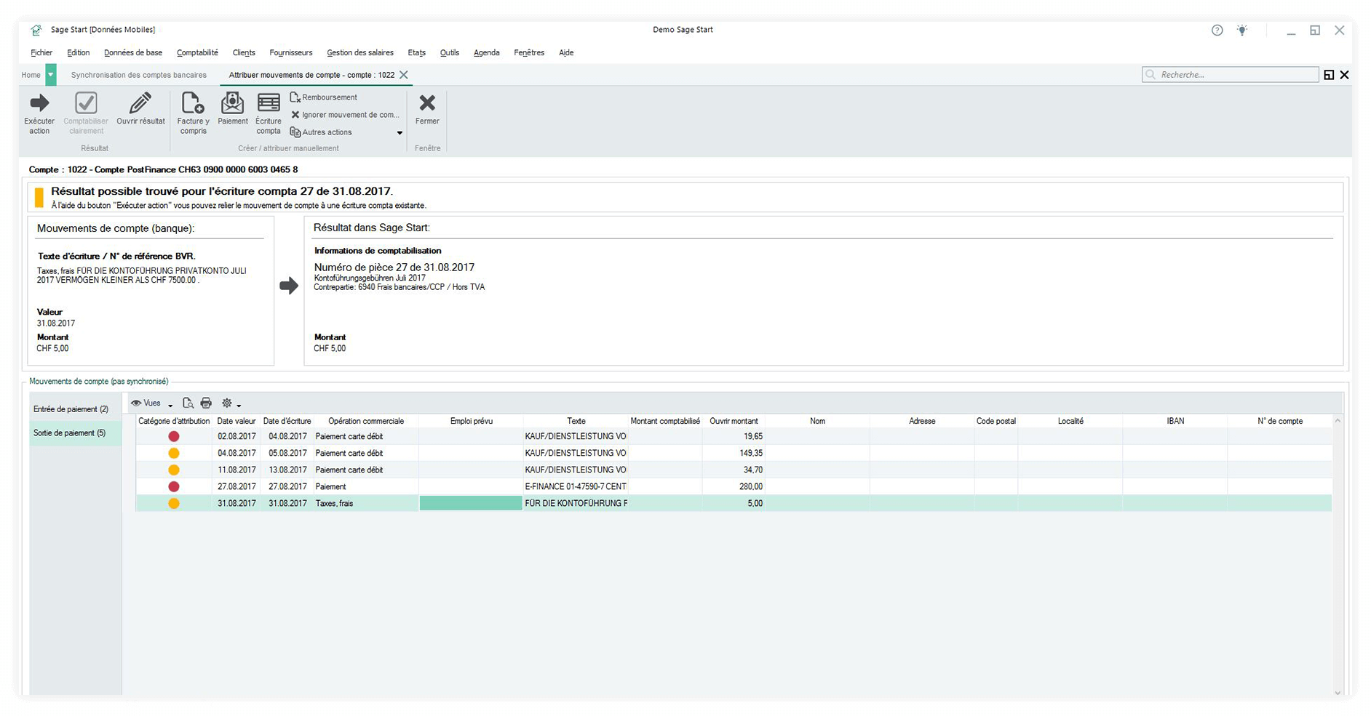Sort by Date valeur column header
The height and width of the screenshot is (716, 1371).
pos(237,421)
